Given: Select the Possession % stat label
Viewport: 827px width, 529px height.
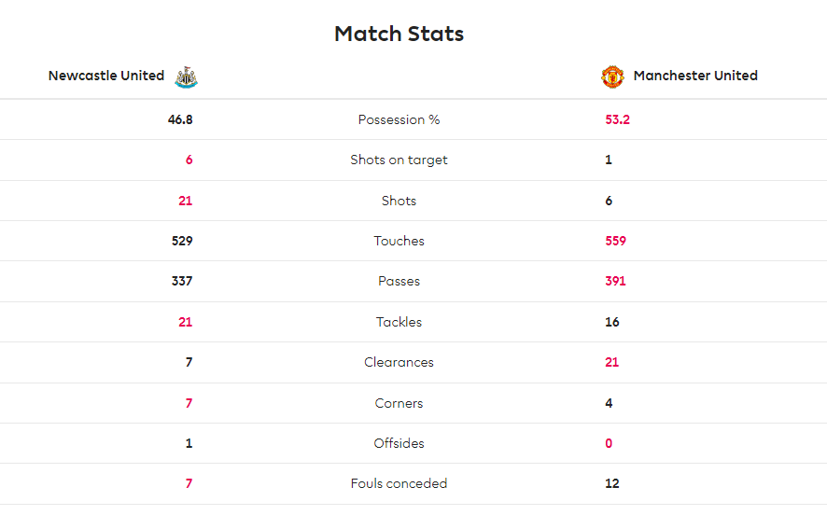Looking at the screenshot, I should click(399, 119).
